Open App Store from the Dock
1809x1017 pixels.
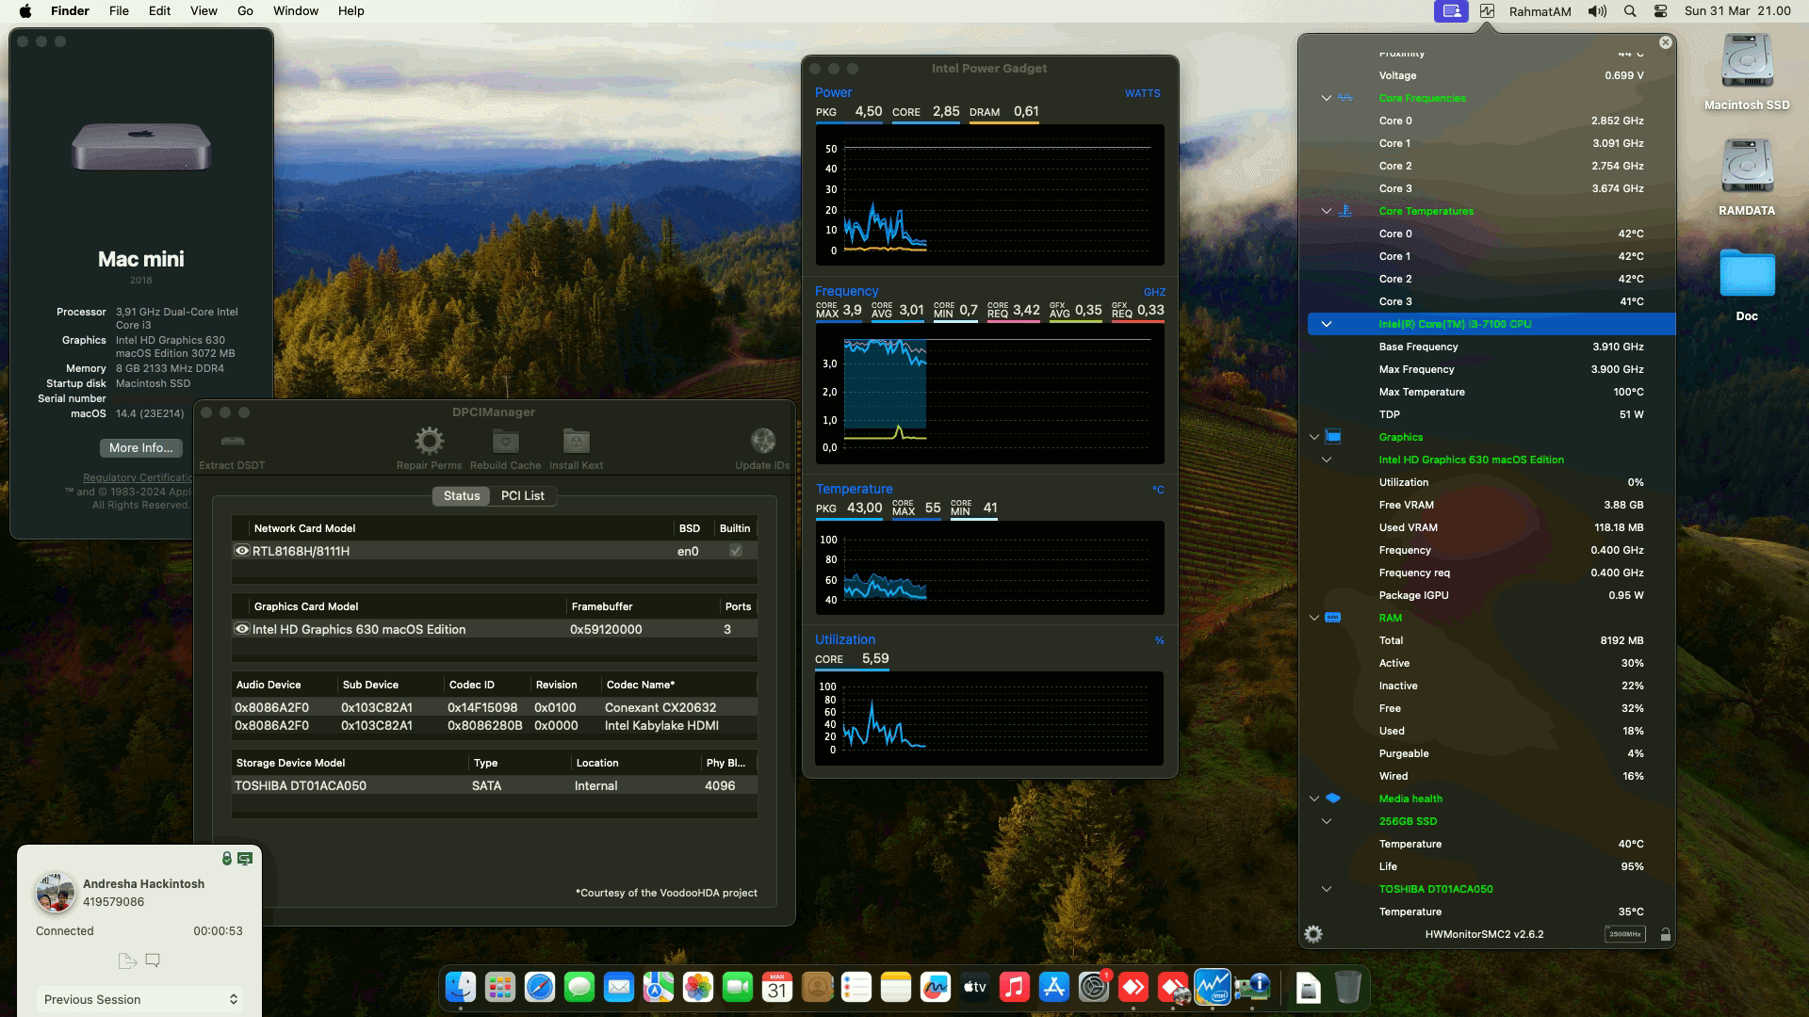[x=1054, y=987]
